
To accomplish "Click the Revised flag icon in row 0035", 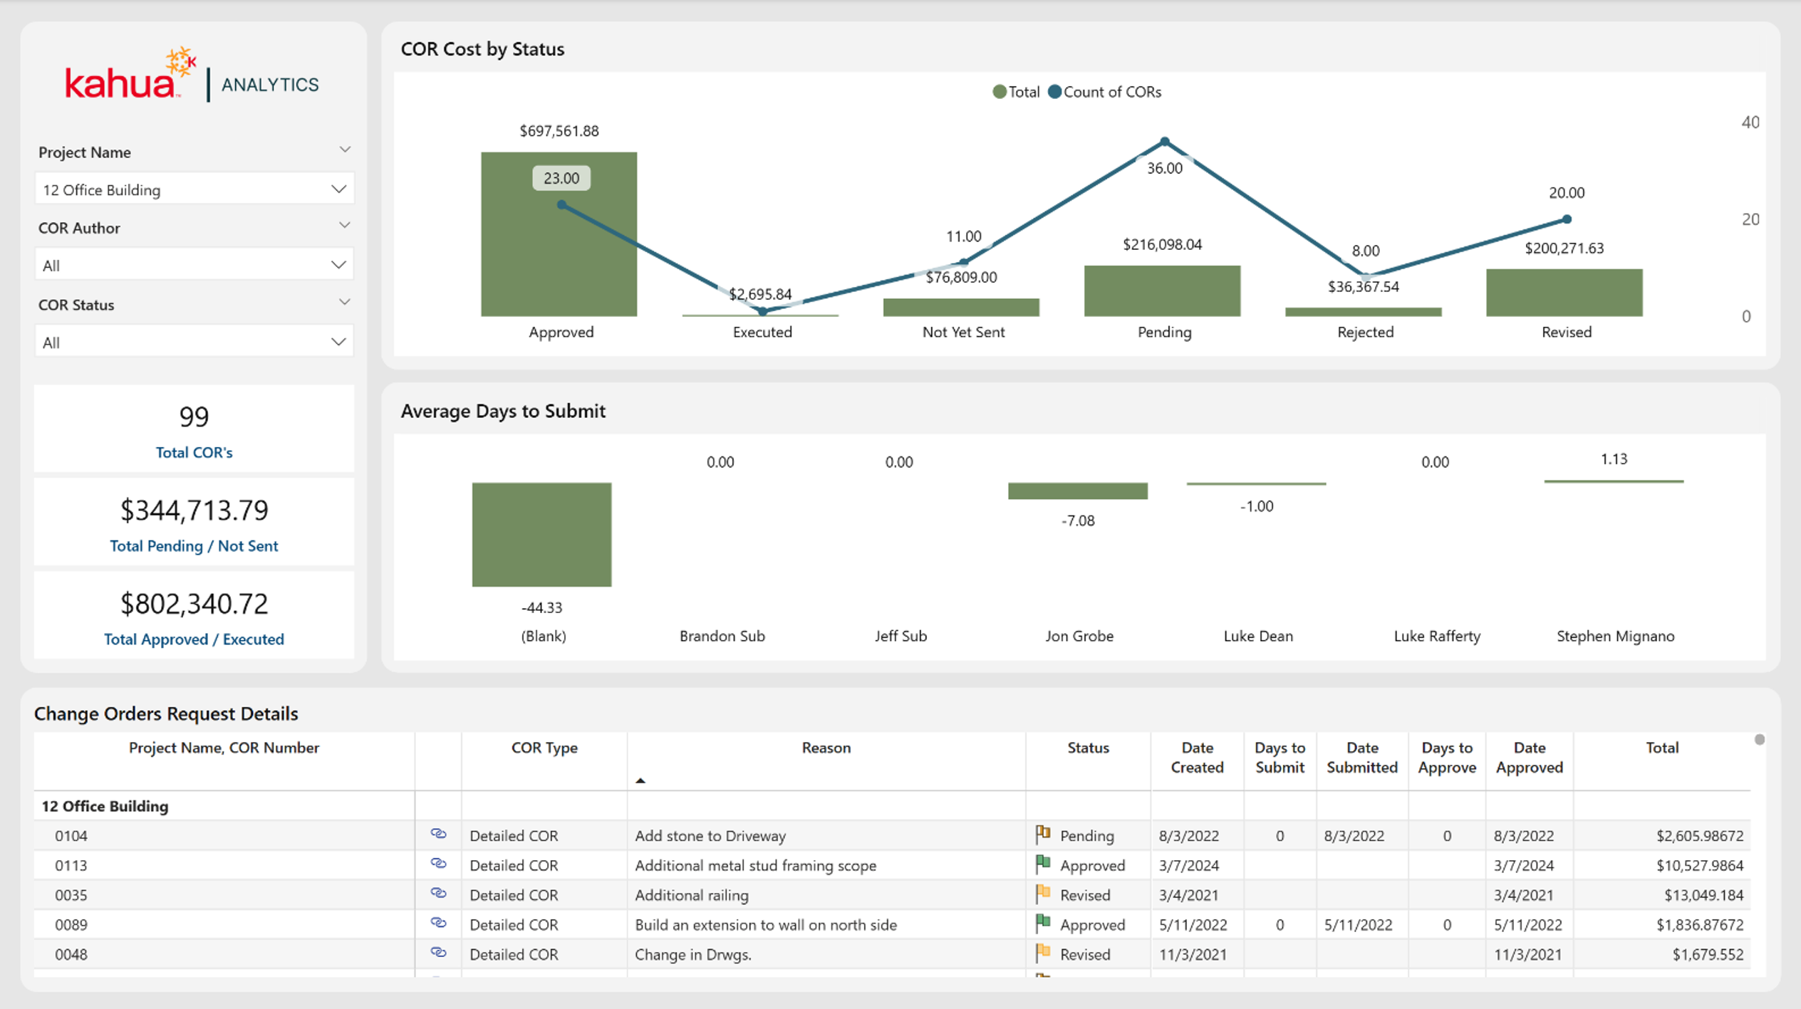I will (x=1043, y=894).
